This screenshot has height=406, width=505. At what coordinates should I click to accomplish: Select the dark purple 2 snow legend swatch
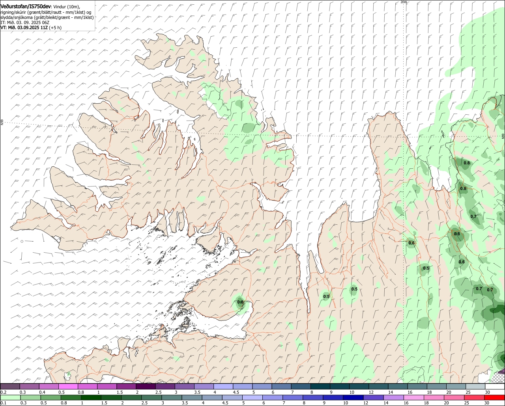coord(146,386)
